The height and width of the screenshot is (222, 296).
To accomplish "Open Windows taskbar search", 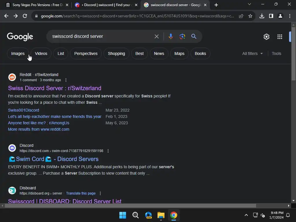I will (135, 215).
